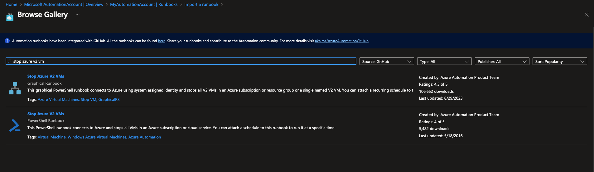Click the 'PowerShell Runbook' type label
594x172 pixels.
coord(46,120)
